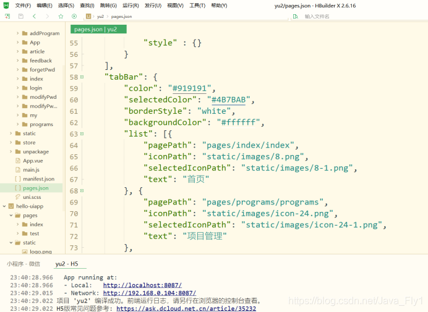Image resolution: width=428 pixels, height=312 pixels.
Task: Click the star bookmark icon
Action: pos(61,16)
